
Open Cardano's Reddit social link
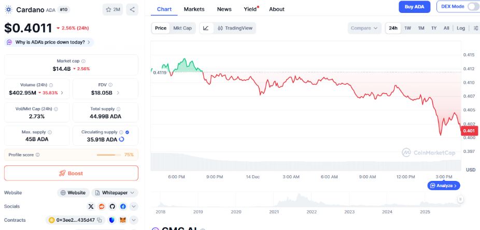tap(102, 206)
